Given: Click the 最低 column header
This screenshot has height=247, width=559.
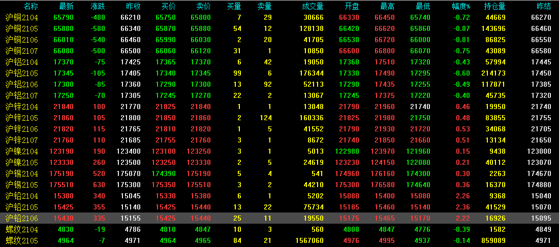Looking at the screenshot, I should pos(423,7).
